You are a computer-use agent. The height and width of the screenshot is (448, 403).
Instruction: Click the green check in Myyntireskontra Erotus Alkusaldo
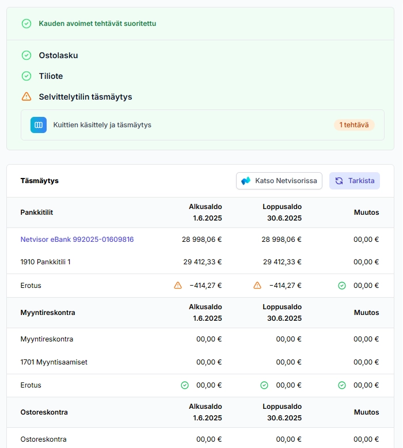click(185, 385)
